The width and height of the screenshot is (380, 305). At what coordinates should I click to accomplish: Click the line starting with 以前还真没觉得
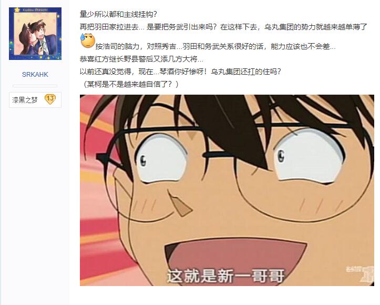click(x=180, y=72)
